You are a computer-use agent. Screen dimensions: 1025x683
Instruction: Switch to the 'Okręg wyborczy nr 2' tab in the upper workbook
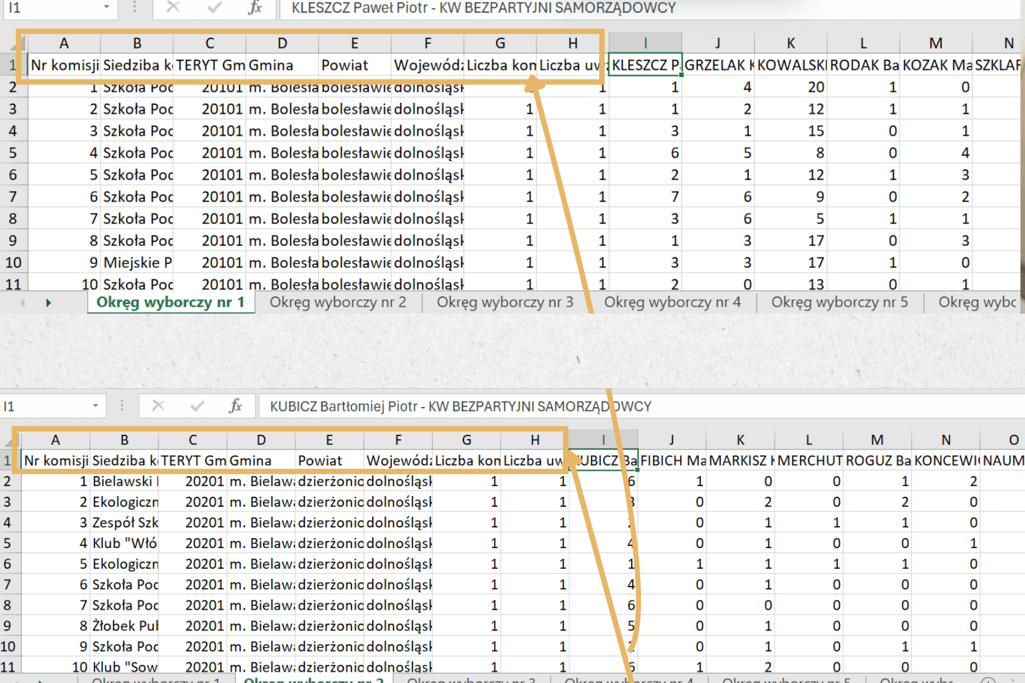click(337, 303)
